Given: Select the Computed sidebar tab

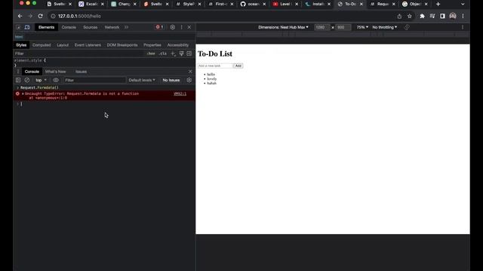Looking at the screenshot, I should point(42,45).
